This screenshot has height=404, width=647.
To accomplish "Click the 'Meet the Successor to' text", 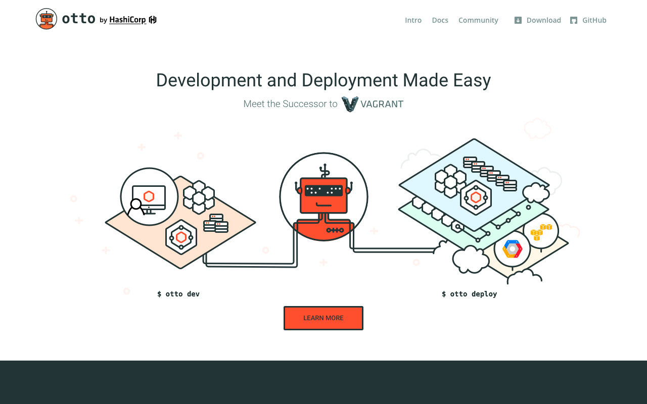I will tap(290, 104).
